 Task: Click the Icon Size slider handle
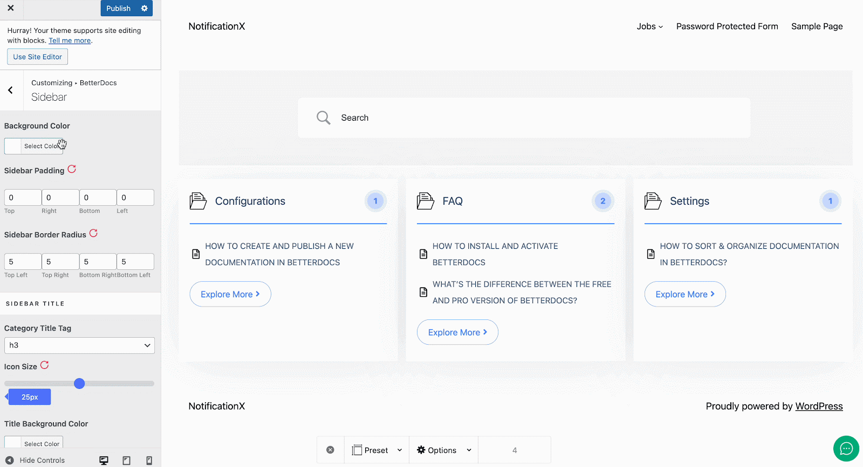pos(79,384)
